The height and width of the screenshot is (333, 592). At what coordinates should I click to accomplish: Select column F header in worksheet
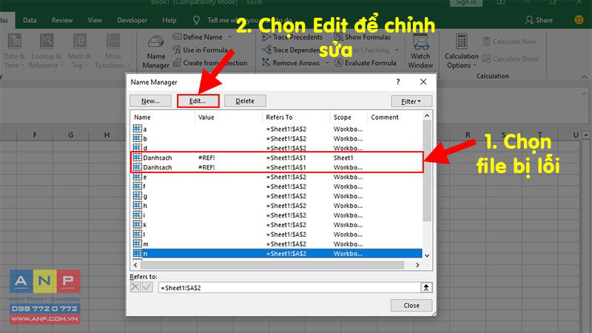coord(35,135)
